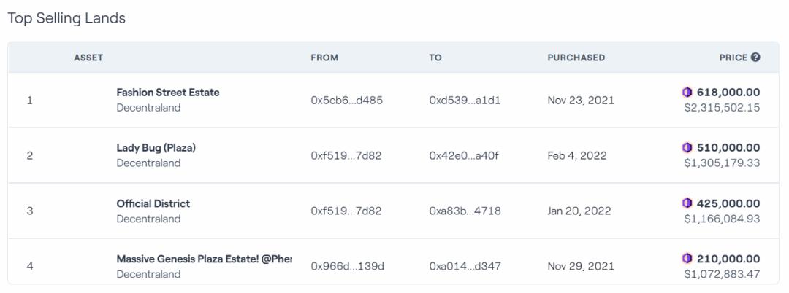Click the PURCHASED column header
This screenshot has height=293, width=789.
tap(576, 58)
